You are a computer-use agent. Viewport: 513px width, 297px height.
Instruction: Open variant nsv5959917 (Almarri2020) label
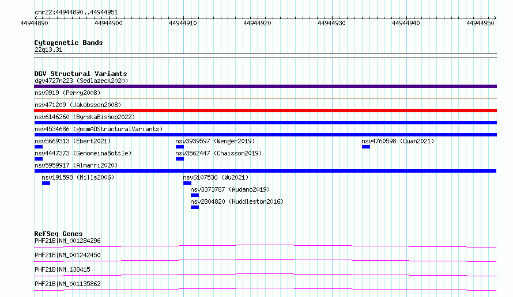coord(76,165)
